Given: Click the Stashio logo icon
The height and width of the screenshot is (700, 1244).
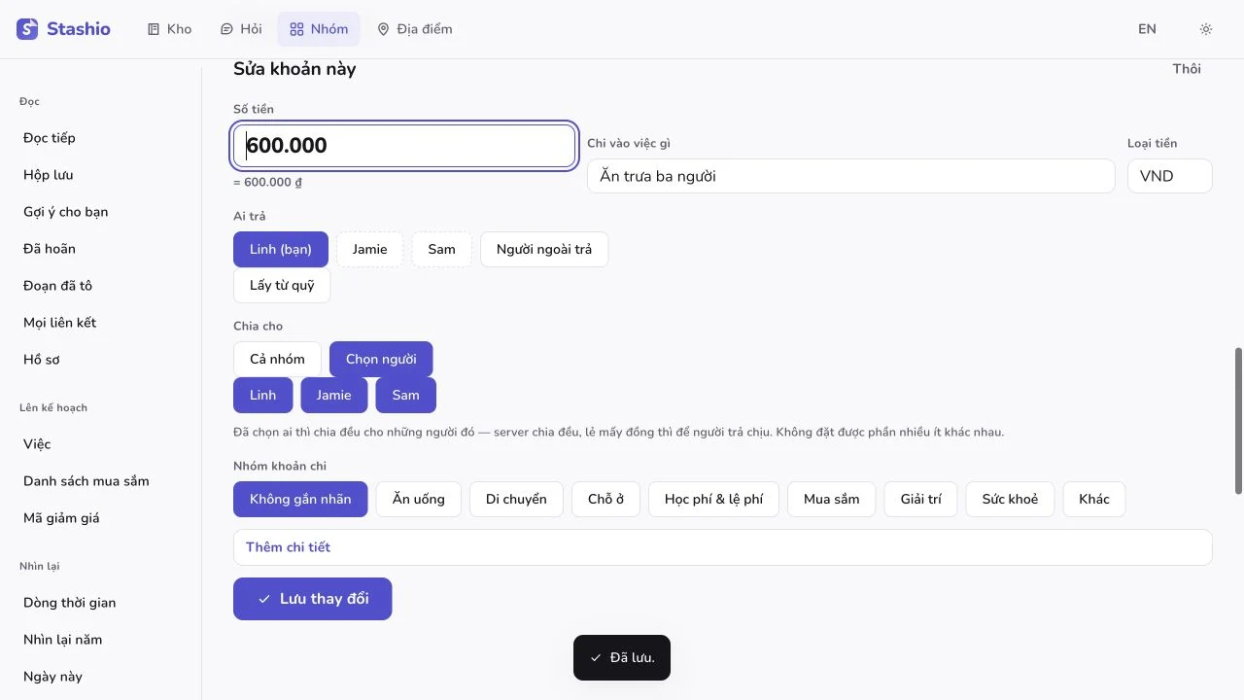Looking at the screenshot, I should click(27, 29).
